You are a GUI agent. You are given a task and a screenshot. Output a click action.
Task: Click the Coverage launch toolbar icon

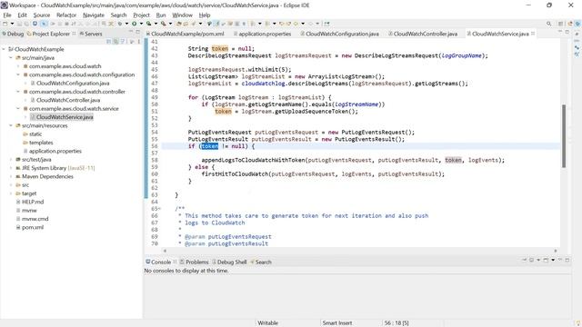(x=148, y=24)
